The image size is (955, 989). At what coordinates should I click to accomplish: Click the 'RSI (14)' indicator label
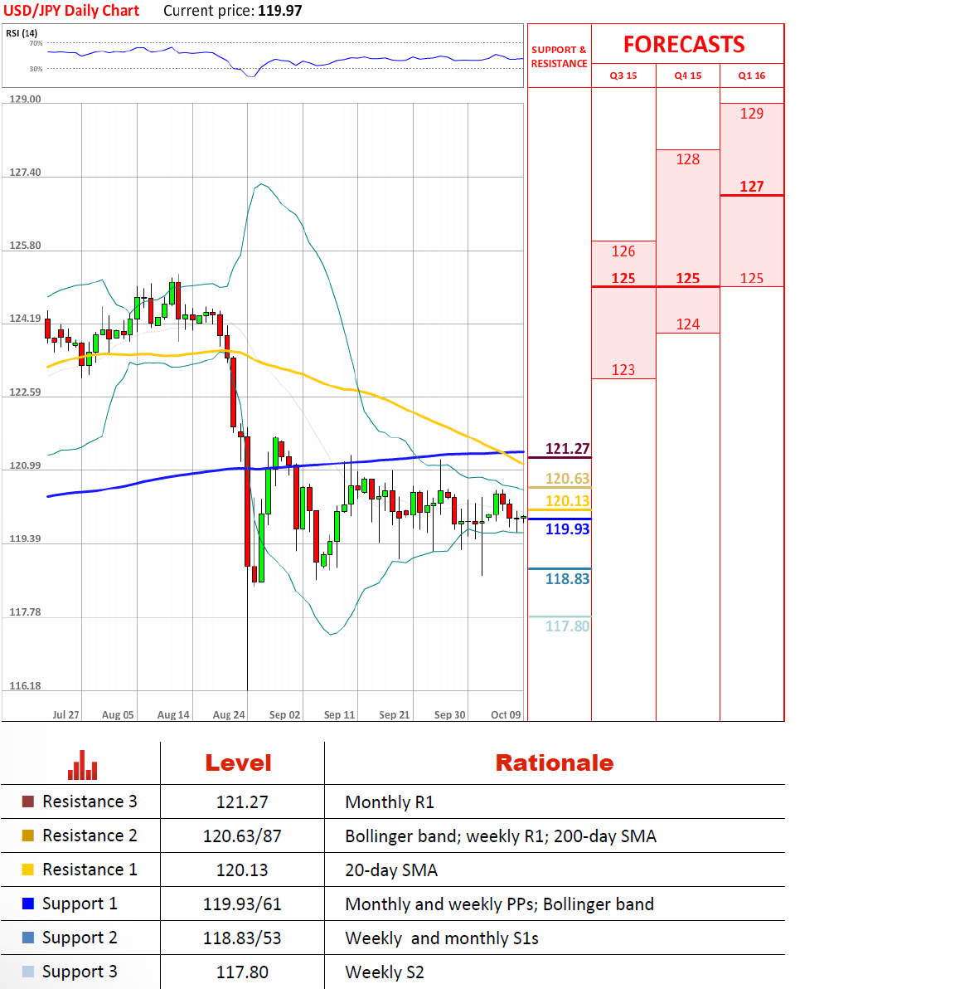22,33
